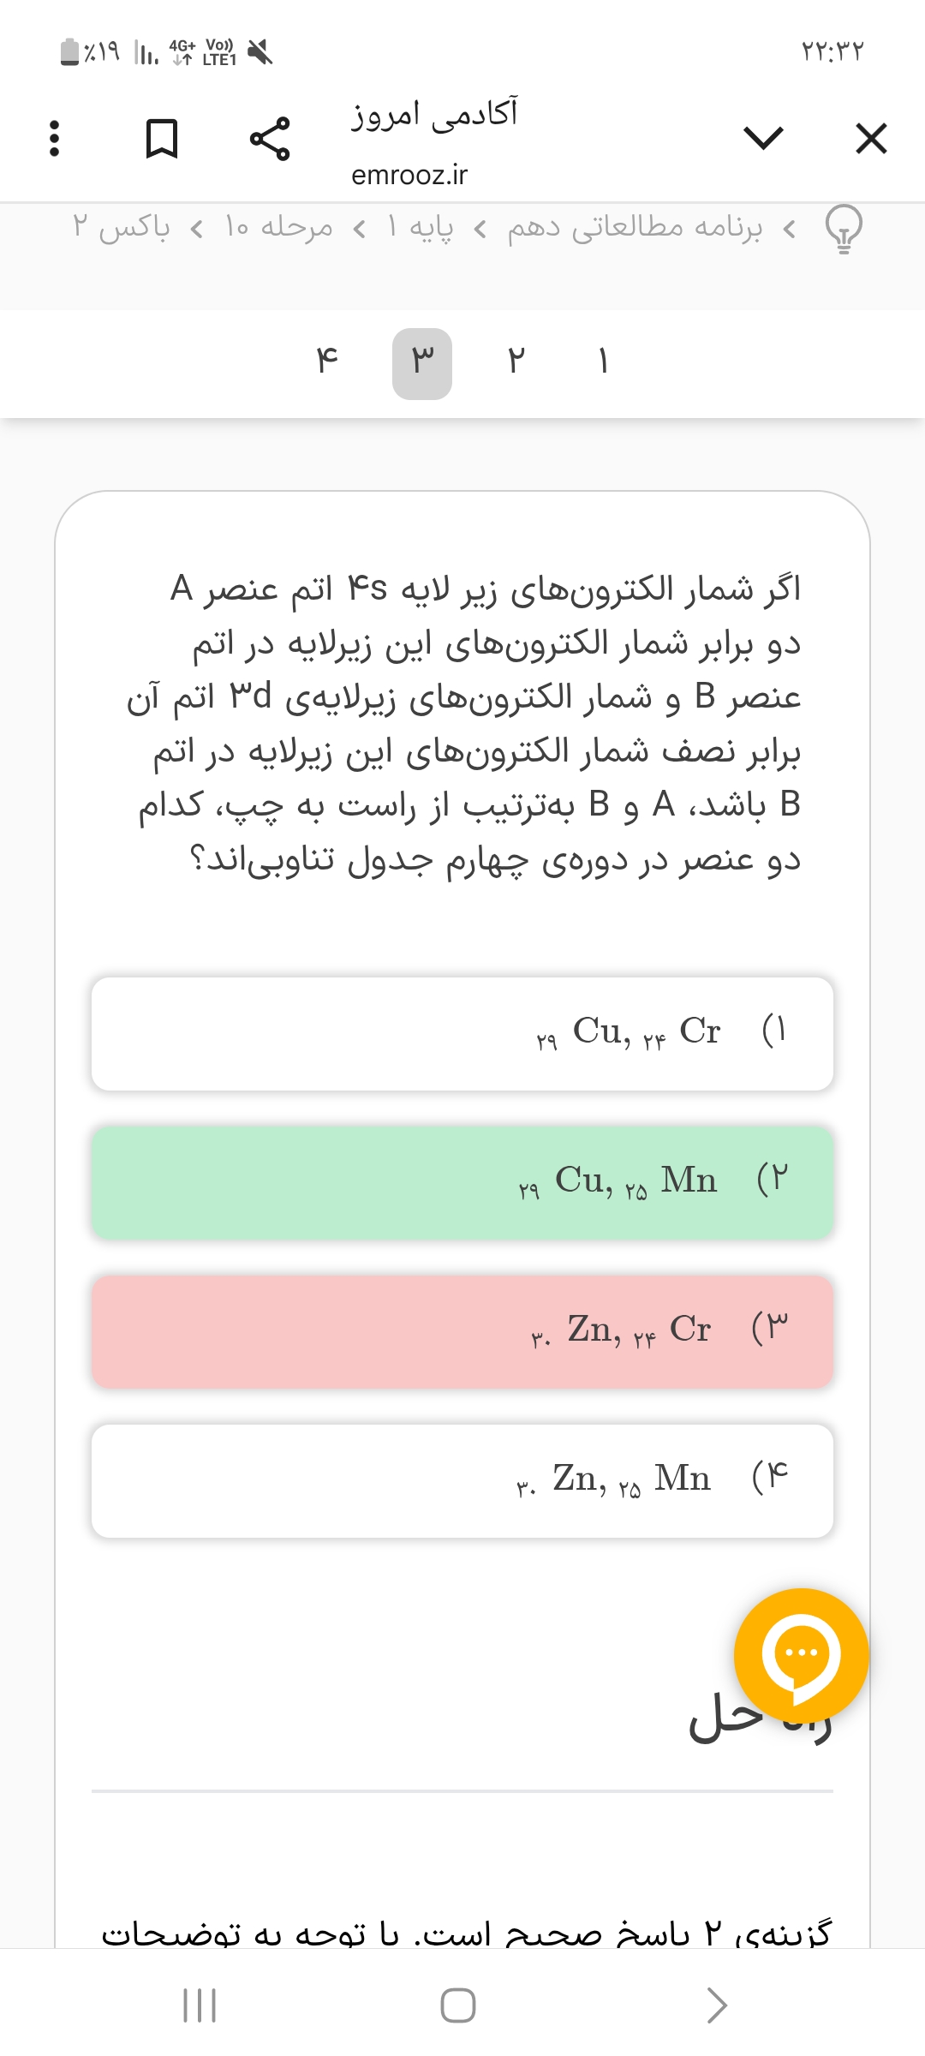925x2056 pixels.
Task: Open the three-dot overflow menu
Action: point(55,139)
